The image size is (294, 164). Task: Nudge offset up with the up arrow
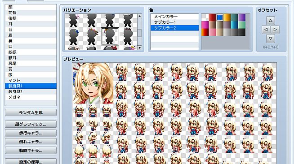pos(270,20)
